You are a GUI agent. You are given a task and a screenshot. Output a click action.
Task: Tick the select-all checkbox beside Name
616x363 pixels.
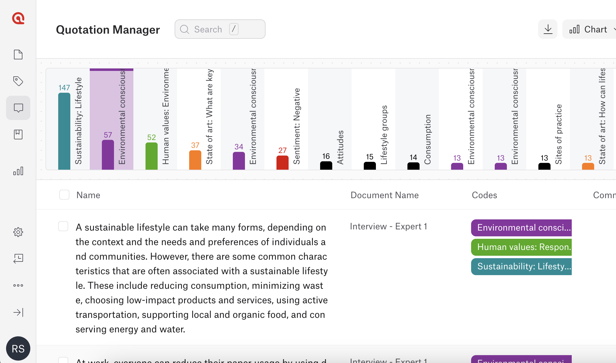click(x=64, y=195)
